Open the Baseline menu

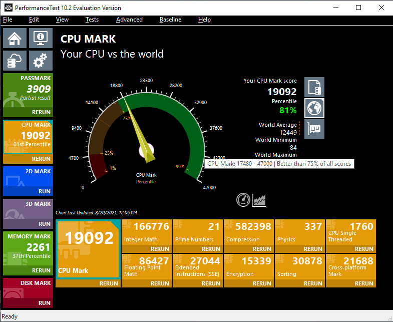(170, 20)
